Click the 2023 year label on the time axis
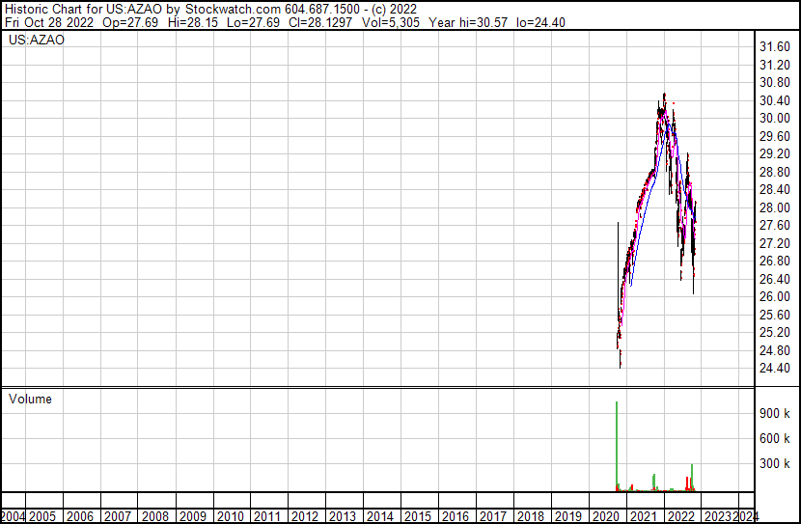Screen dimensions: 801x524 718,516
